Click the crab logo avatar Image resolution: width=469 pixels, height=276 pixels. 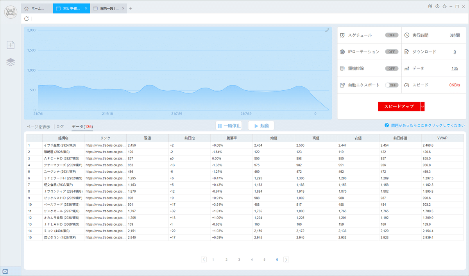11,11
